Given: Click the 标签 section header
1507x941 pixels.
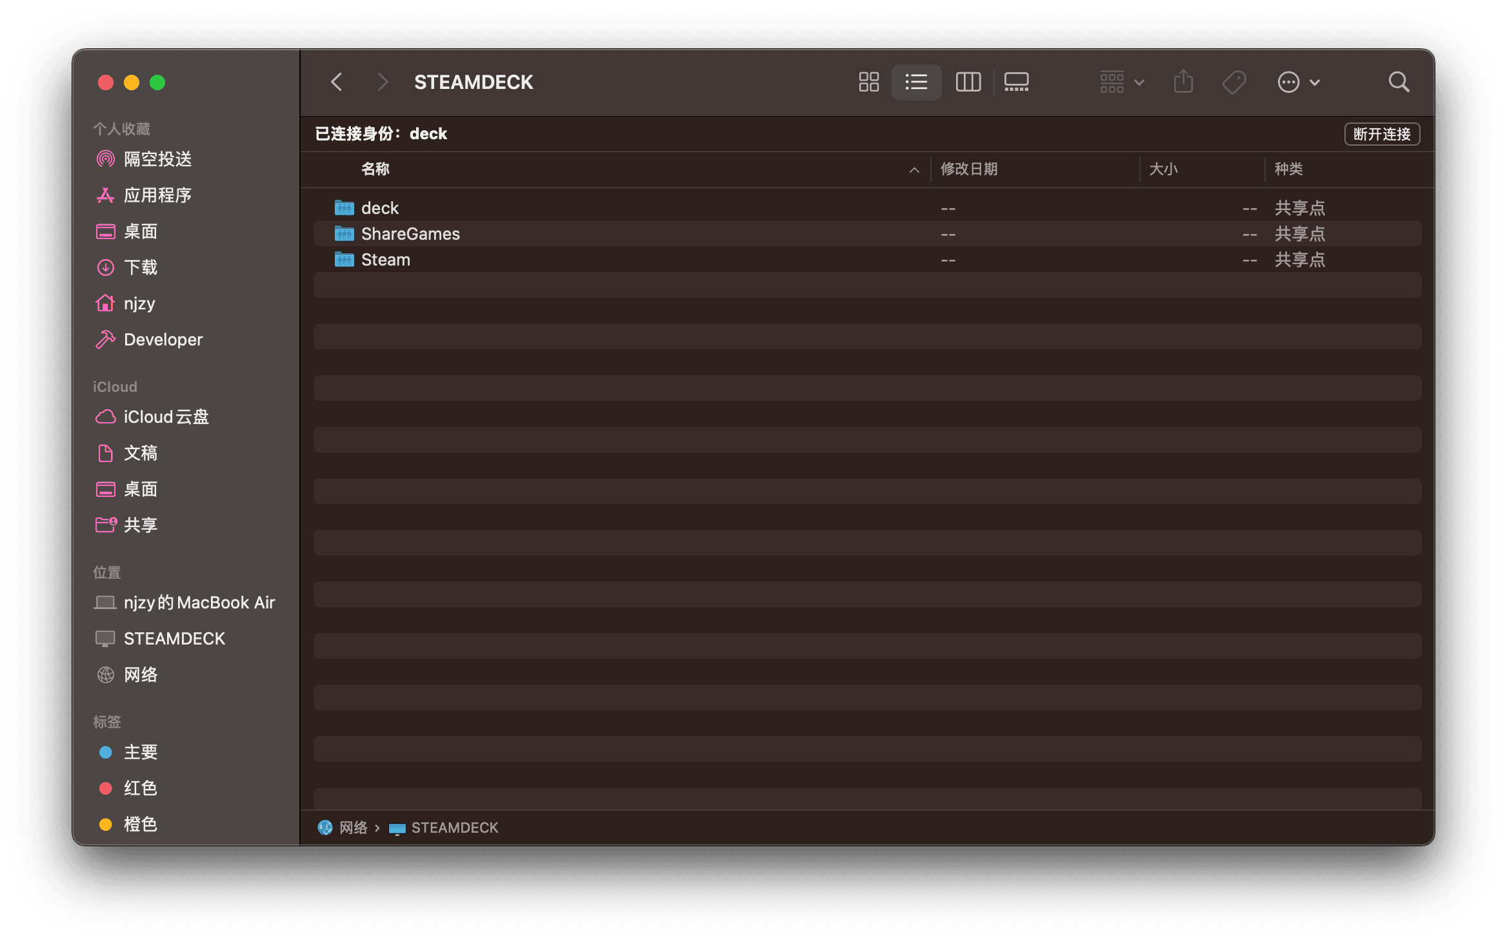Looking at the screenshot, I should [x=106, y=722].
